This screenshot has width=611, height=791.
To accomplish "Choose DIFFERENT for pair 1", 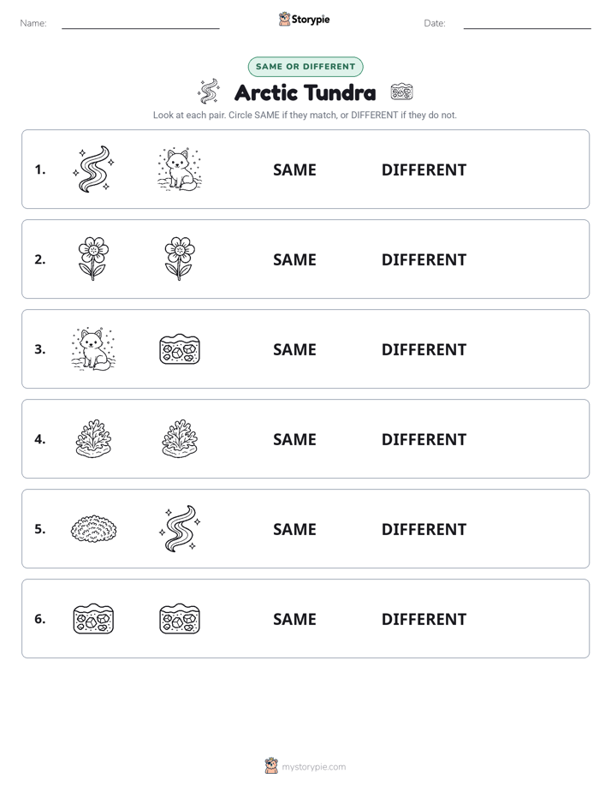I will [424, 170].
